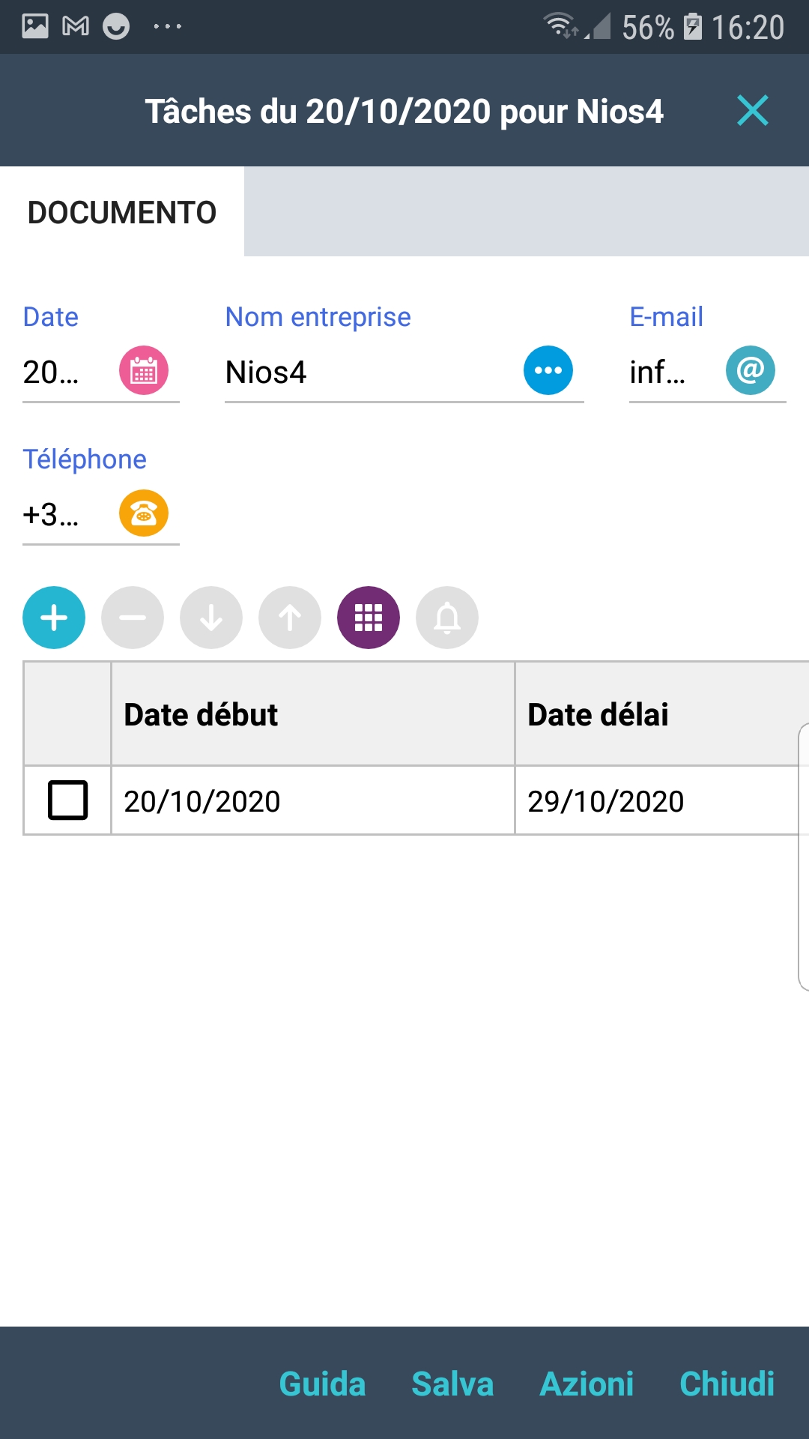Viewport: 809px width, 1439px height.
Task: Check the box for the 20/10/2020 row
Action: (67, 800)
